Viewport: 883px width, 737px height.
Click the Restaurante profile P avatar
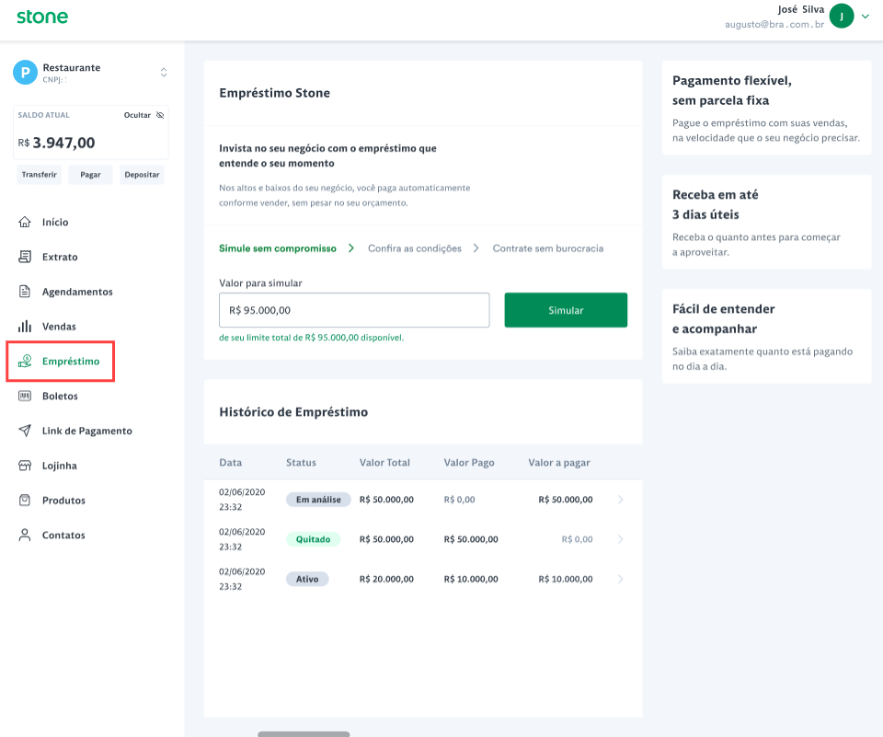[x=25, y=73]
